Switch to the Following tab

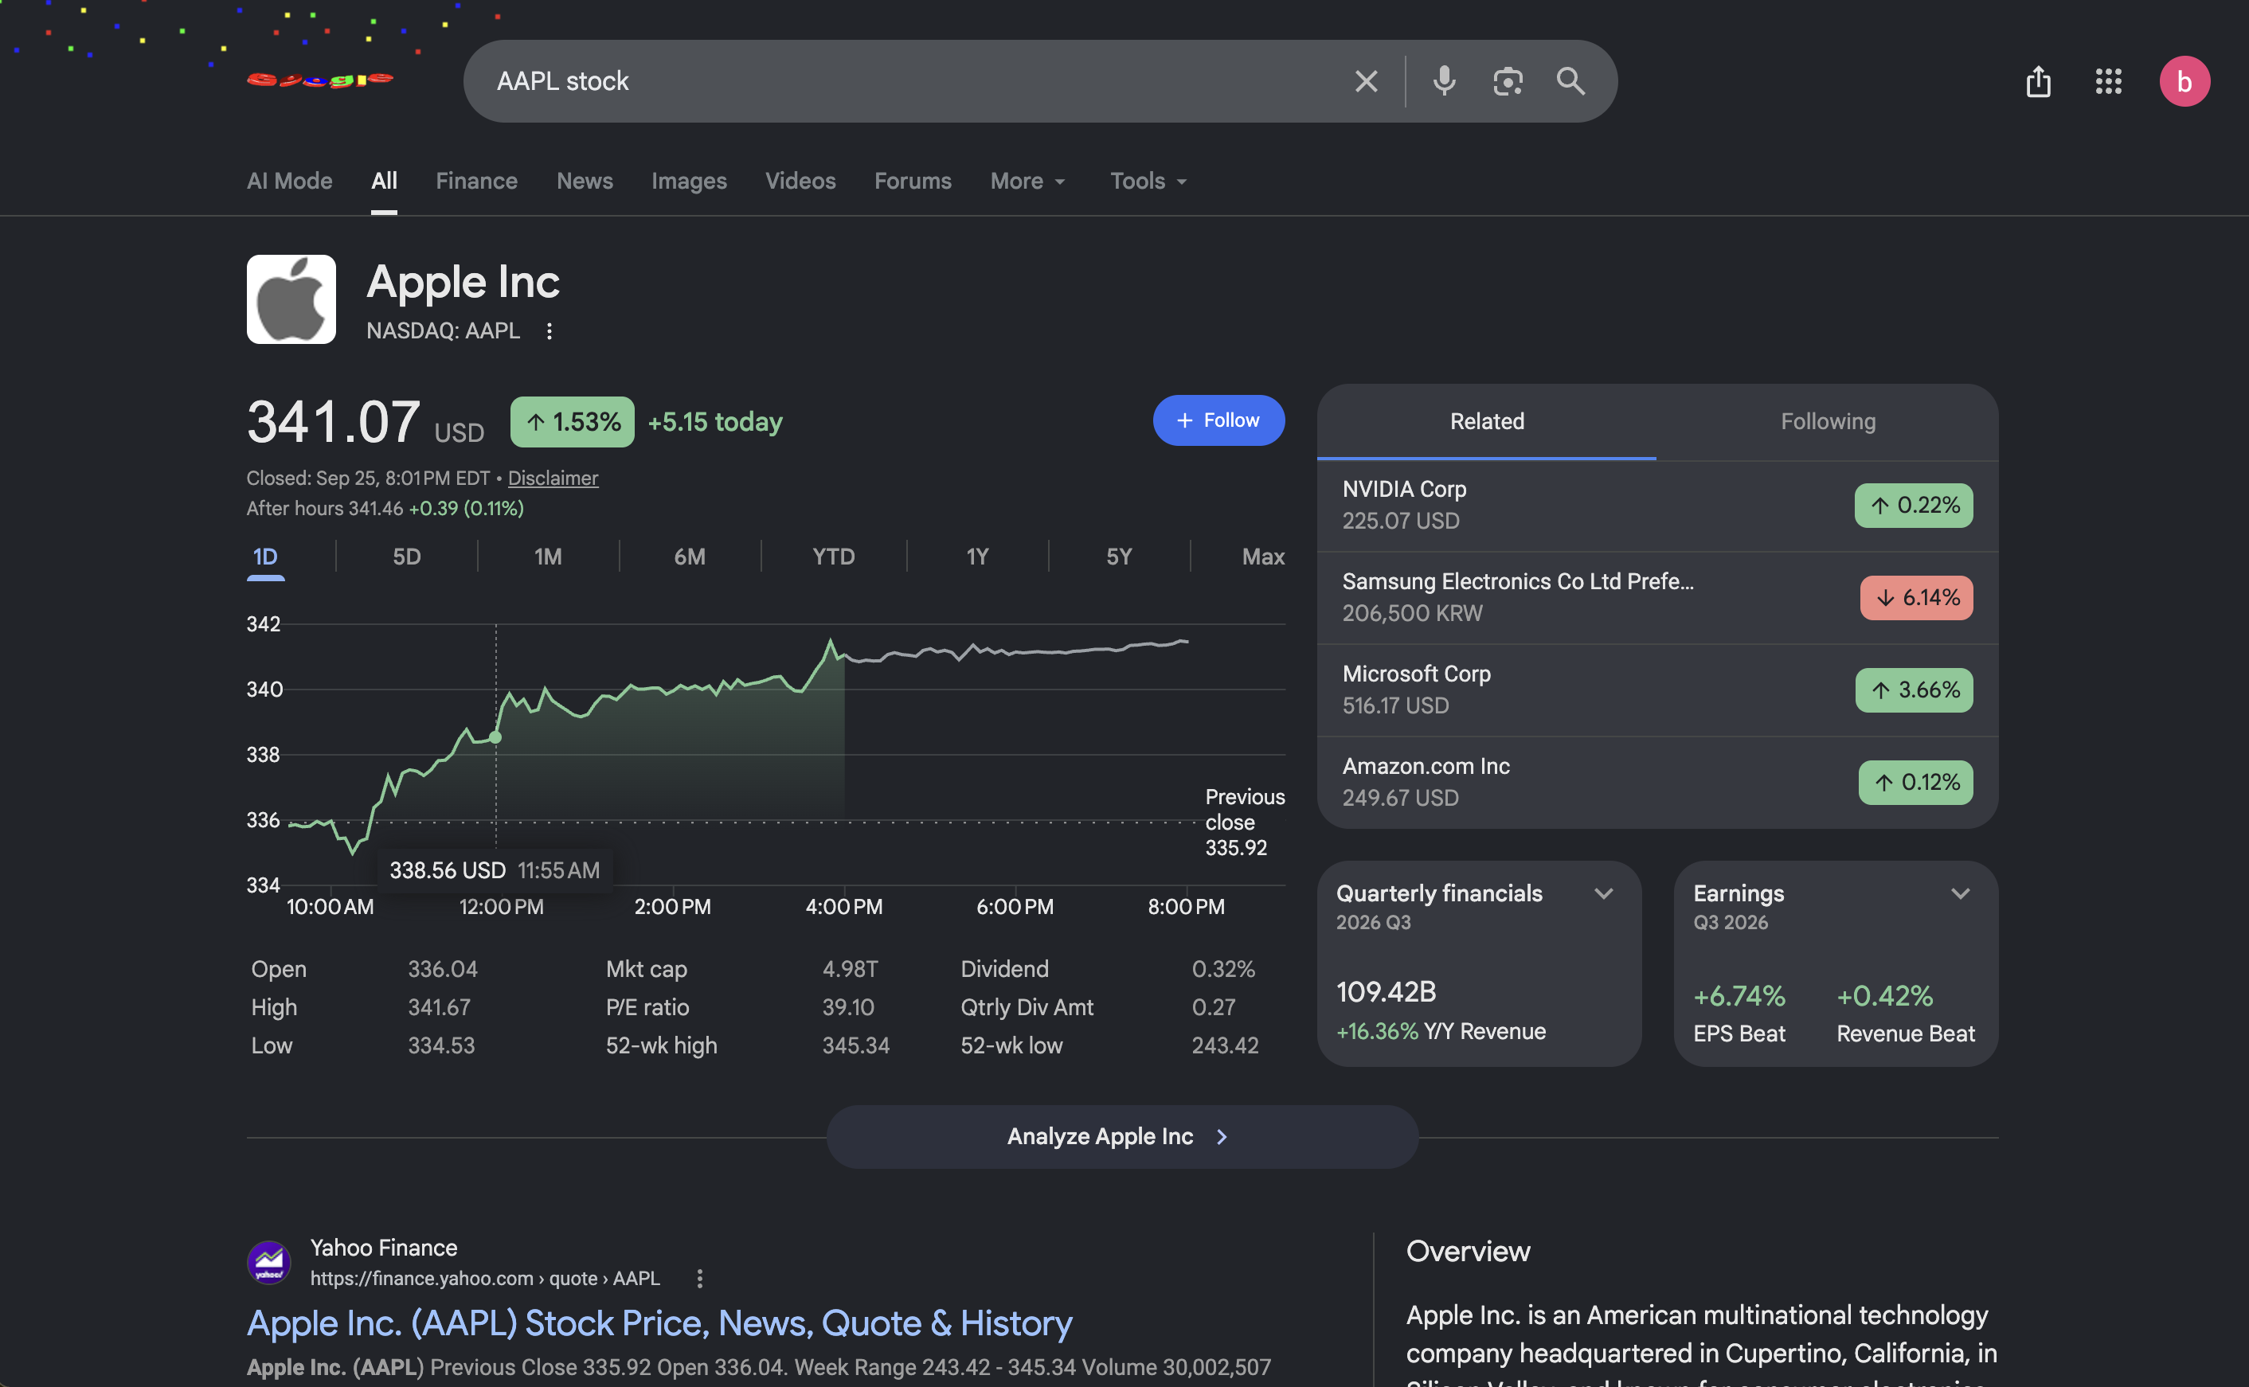click(x=1827, y=422)
